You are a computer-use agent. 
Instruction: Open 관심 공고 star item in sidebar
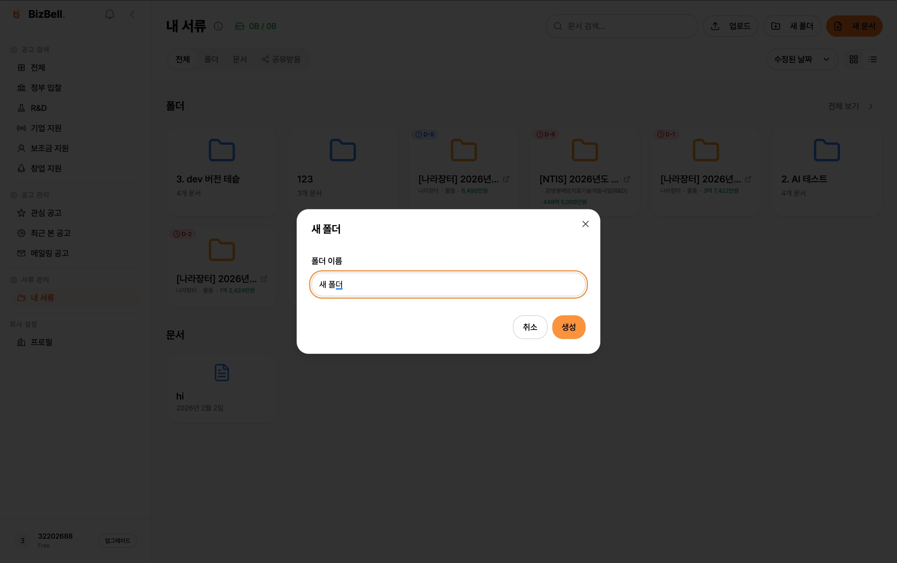tap(45, 213)
